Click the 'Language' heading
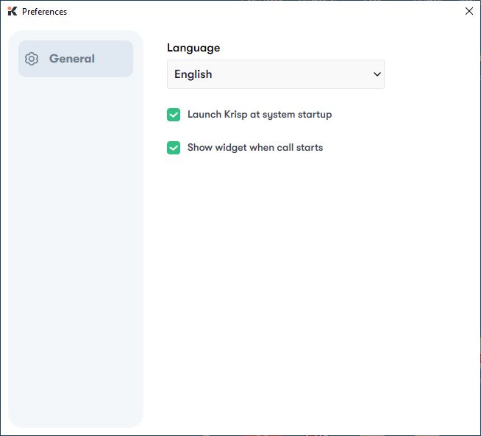Screen dimensions: 481x436 pyautogui.click(x=193, y=48)
